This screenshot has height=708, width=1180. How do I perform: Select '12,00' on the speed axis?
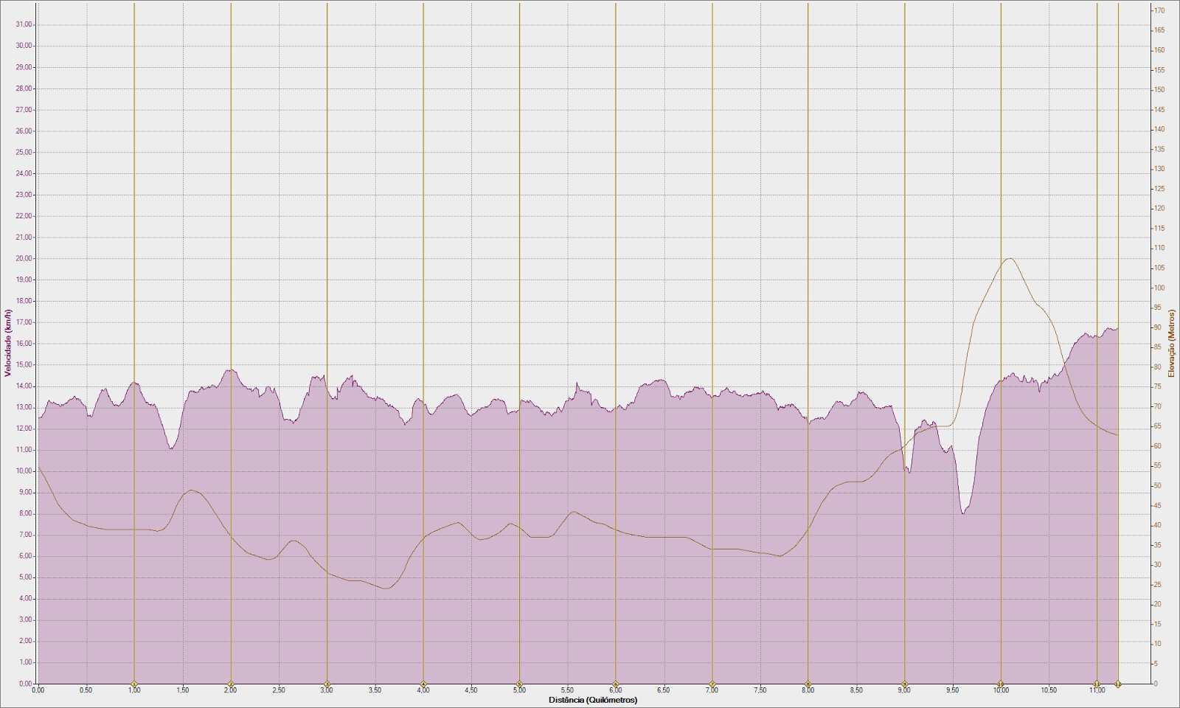24,429
